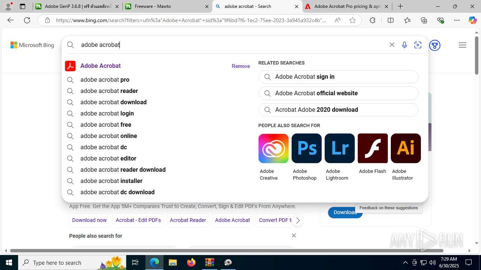Screen dimensions: 481x270
Task: Click the browser address bar URL
Action: [191, 20]
